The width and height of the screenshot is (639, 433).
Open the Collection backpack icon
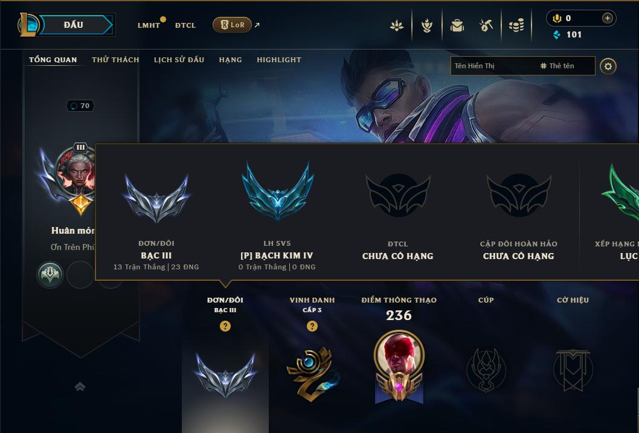(457, 26)
